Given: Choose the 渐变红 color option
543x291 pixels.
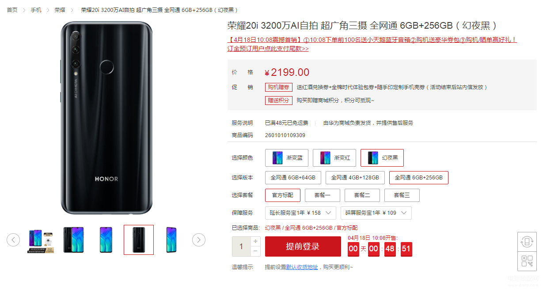Looking at the screenshot, I should 334,158.
